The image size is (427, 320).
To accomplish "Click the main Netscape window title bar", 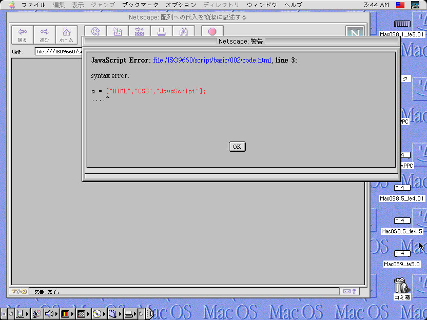I will click(x=188, y=17).
